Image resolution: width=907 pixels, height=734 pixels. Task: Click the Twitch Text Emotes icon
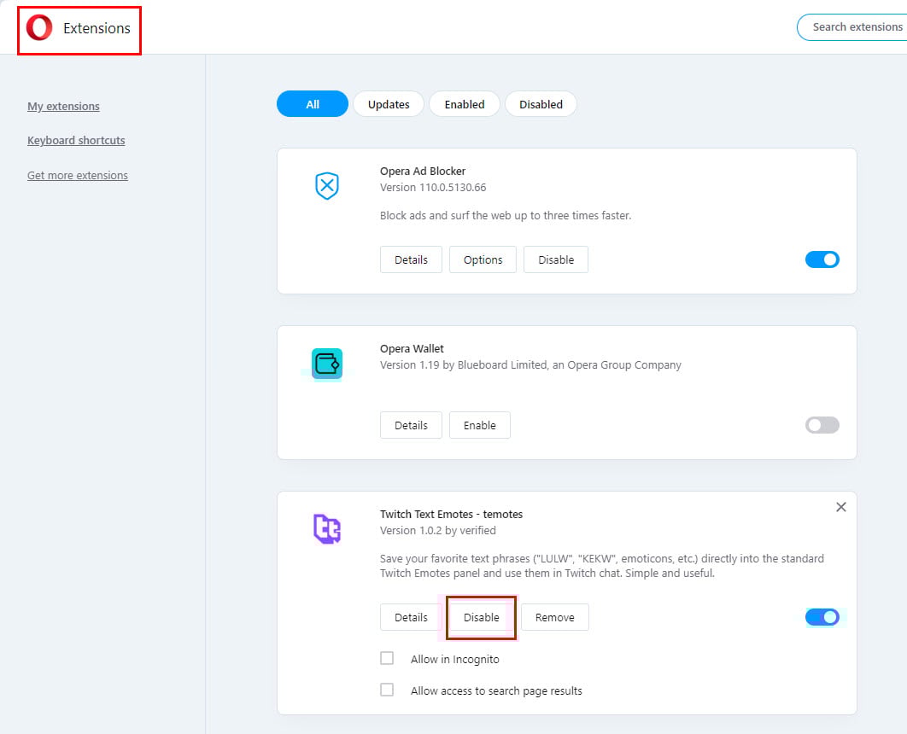coord(327,529)
